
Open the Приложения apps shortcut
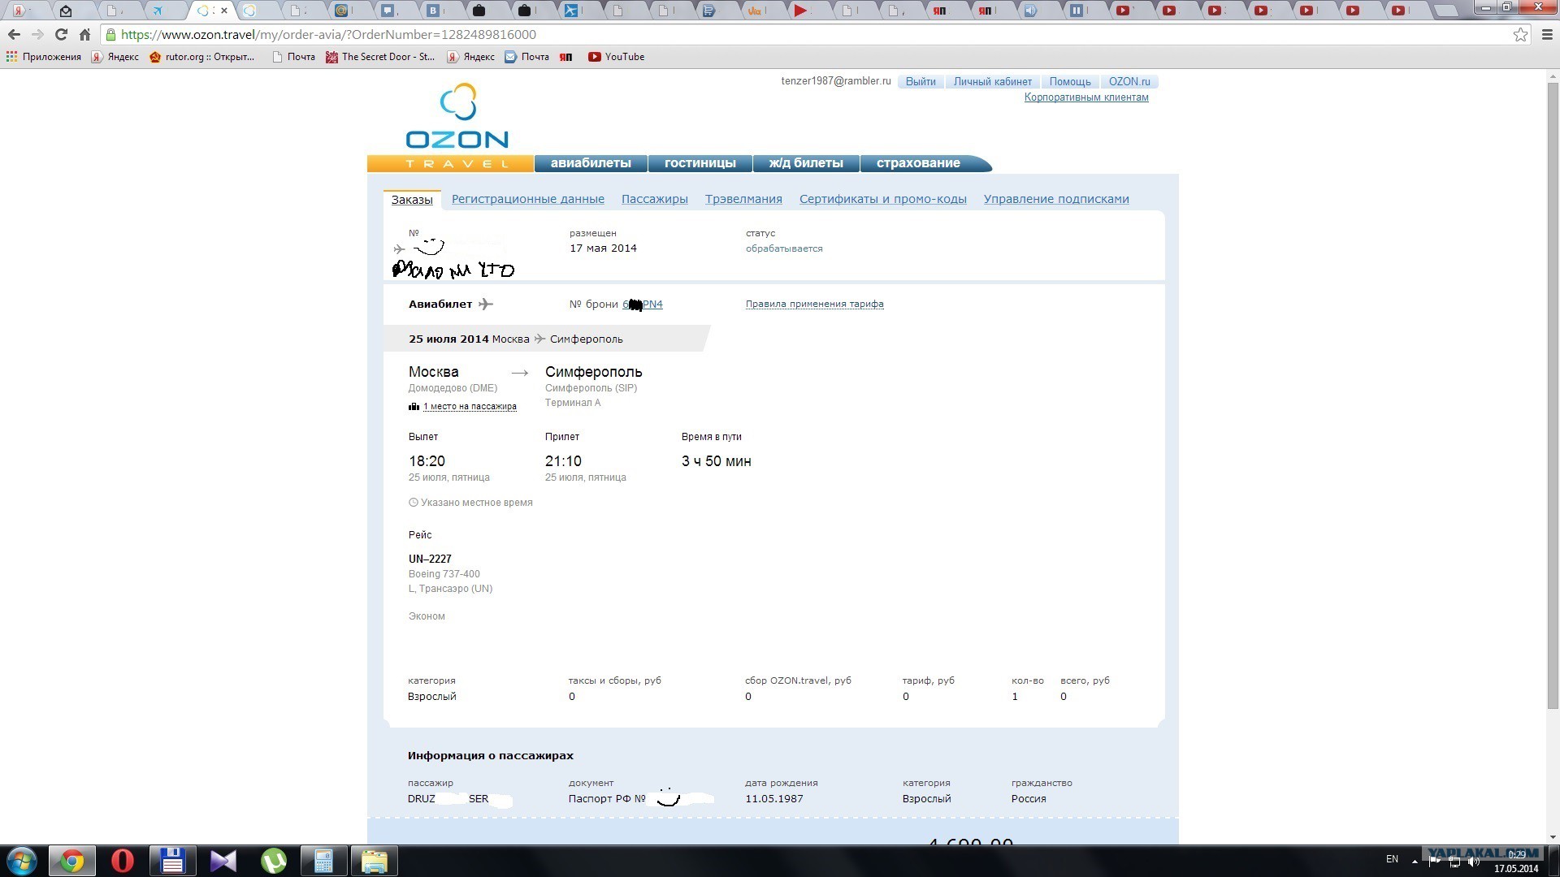pos(44,57)
